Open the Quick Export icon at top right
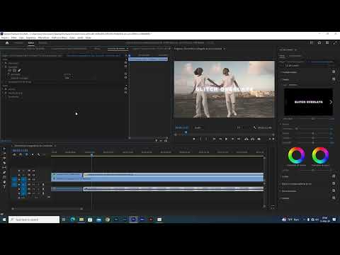This screenshot has height=255, width=340. (x=319, y=42)
